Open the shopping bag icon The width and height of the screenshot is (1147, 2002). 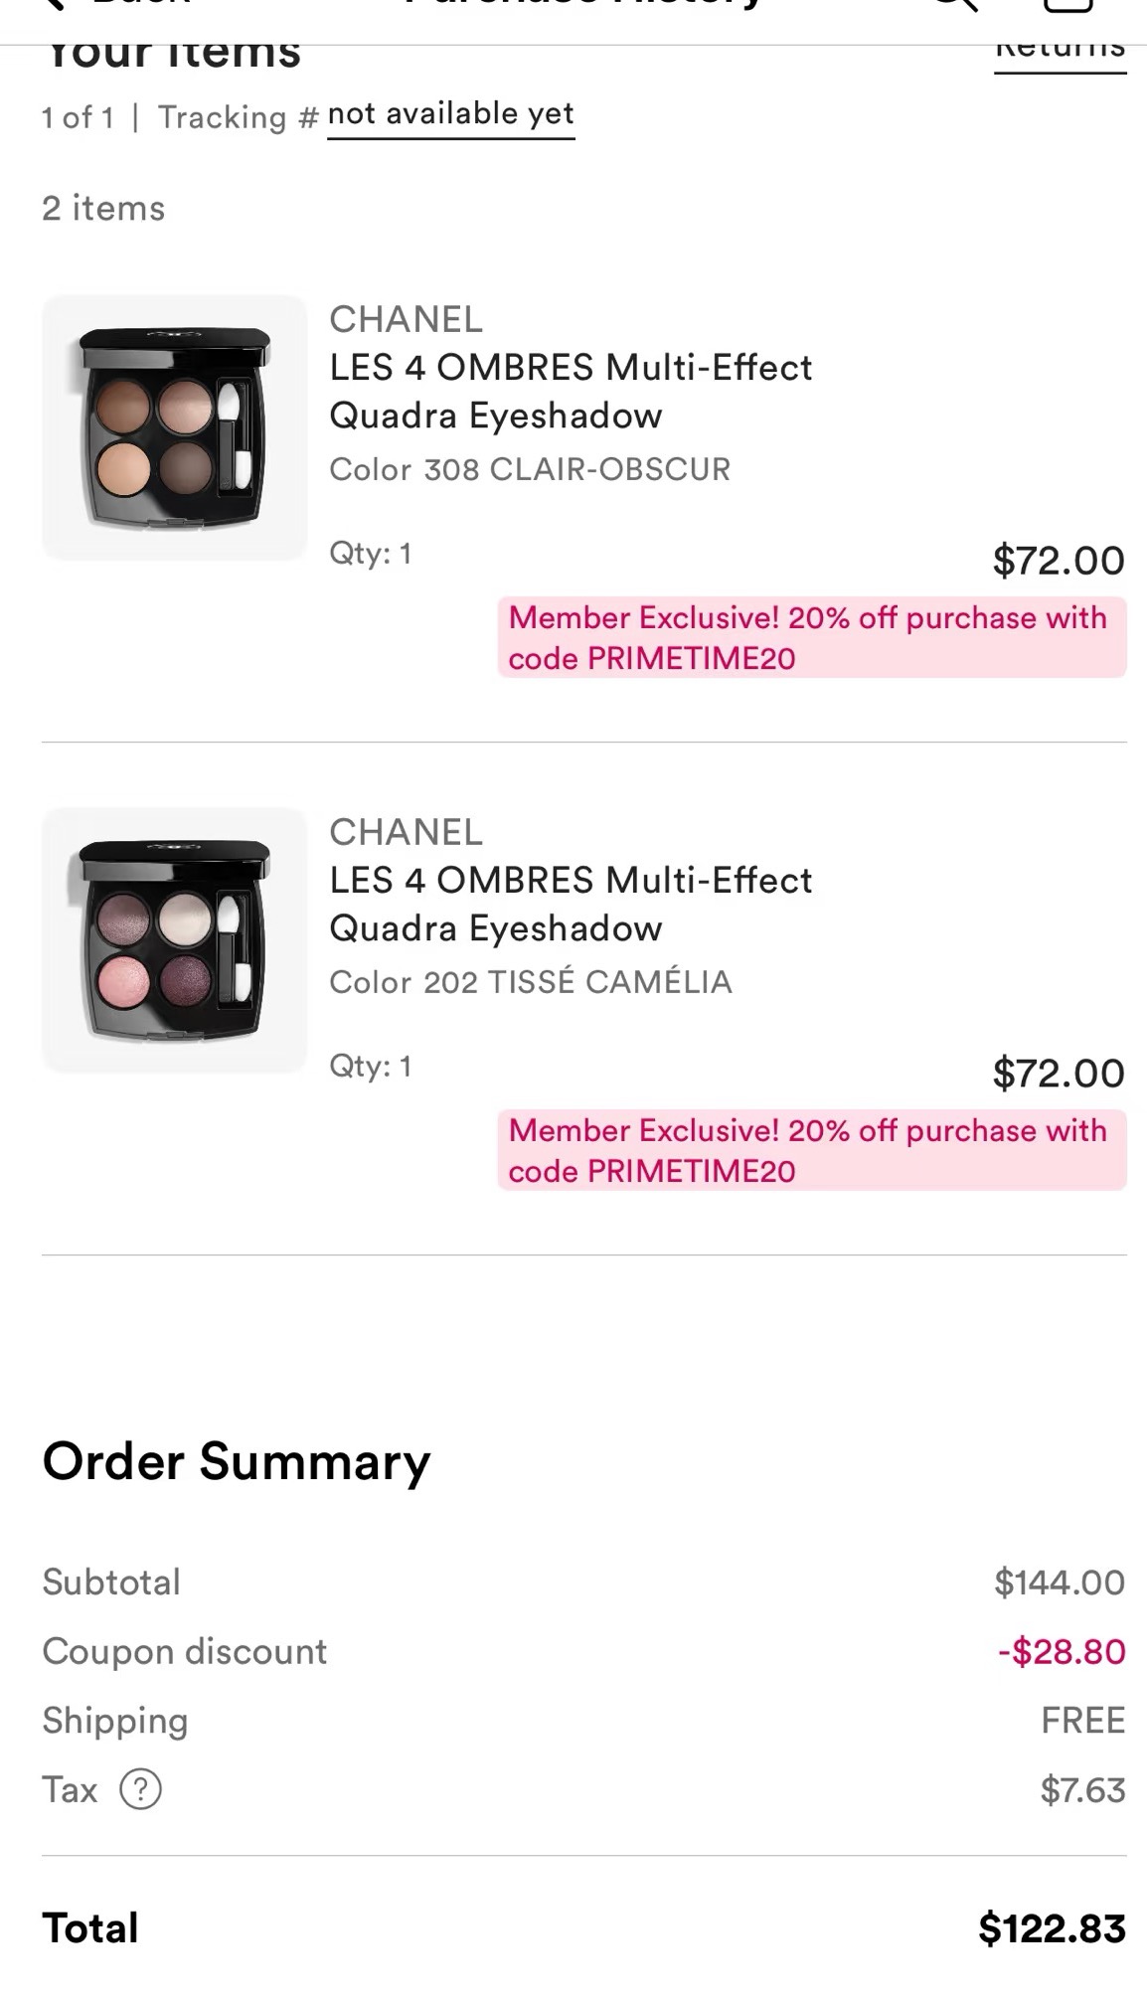click(x=1068, y=5)
